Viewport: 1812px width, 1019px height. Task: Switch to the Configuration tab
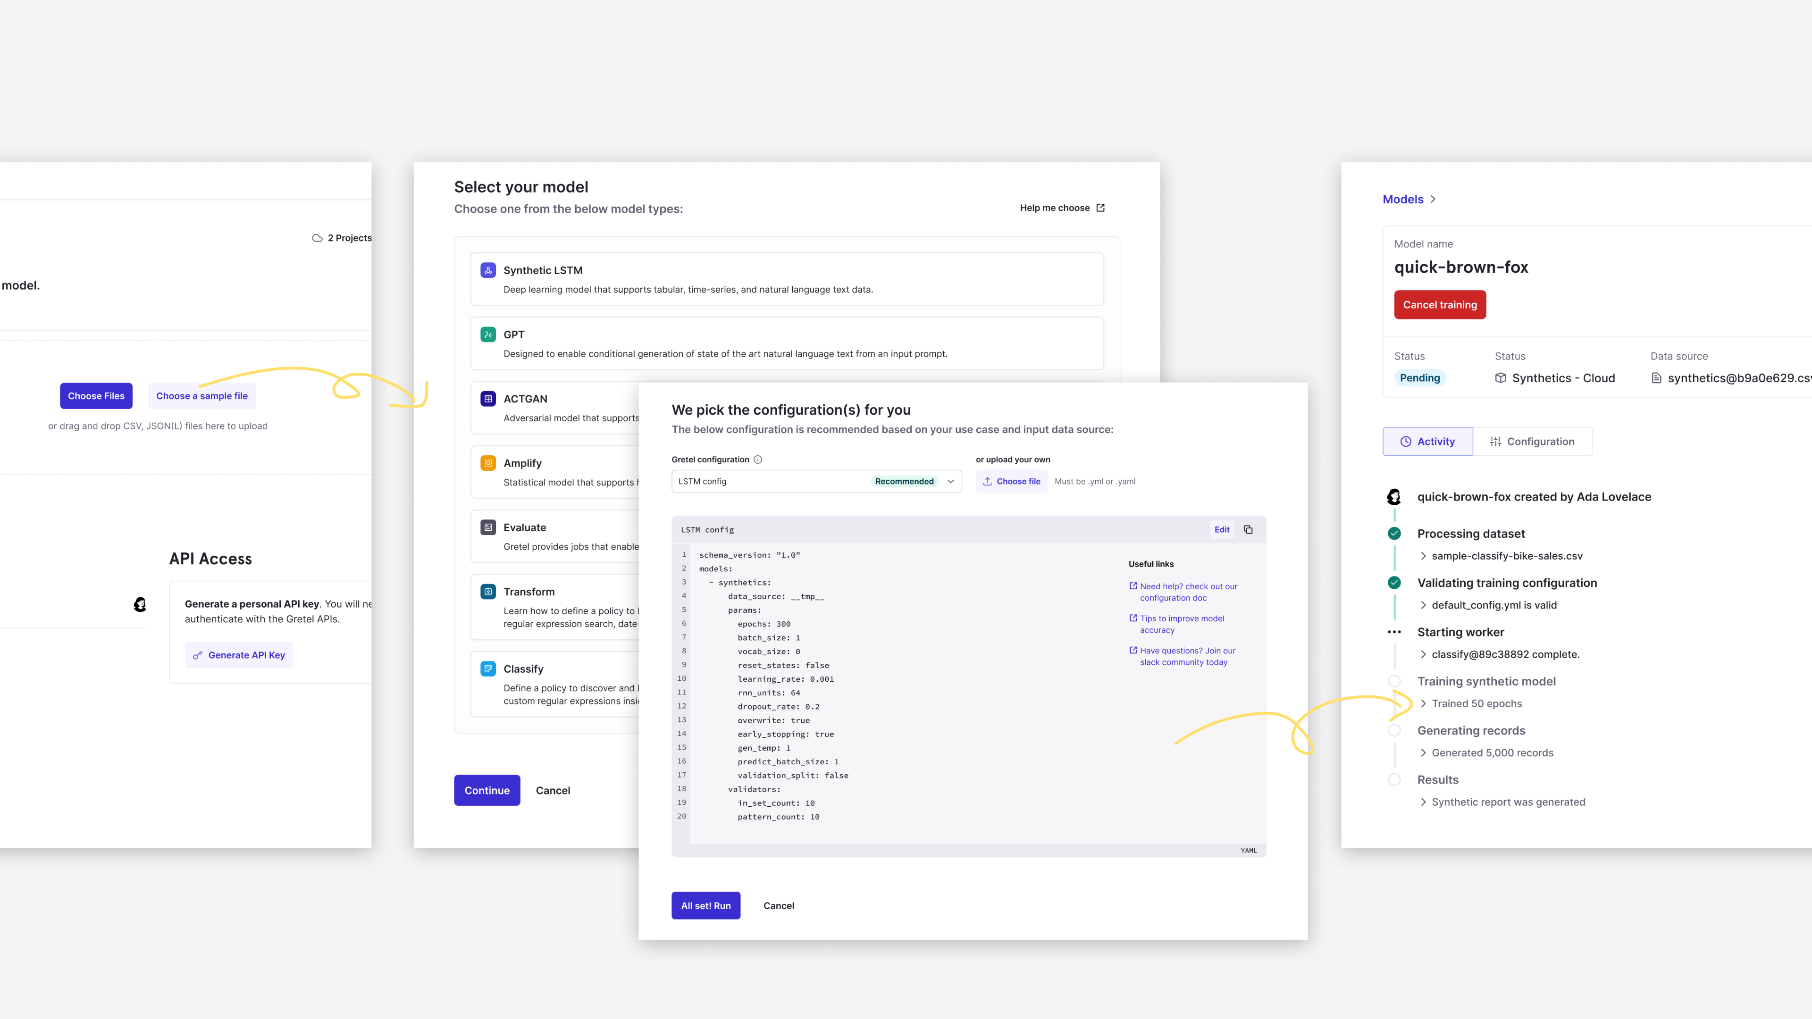coord(1532,442)
